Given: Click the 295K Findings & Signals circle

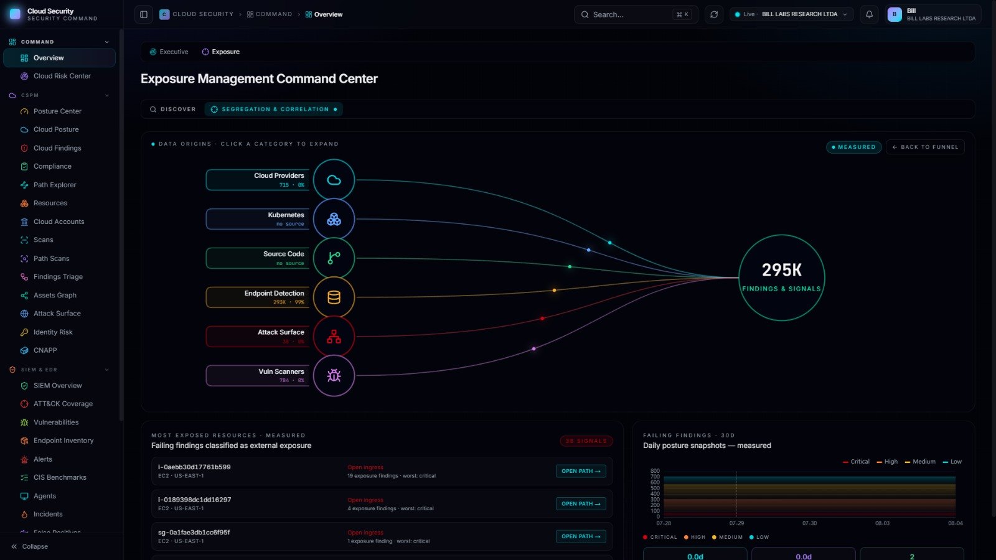Looking at the screenshot, I should 782,278.
